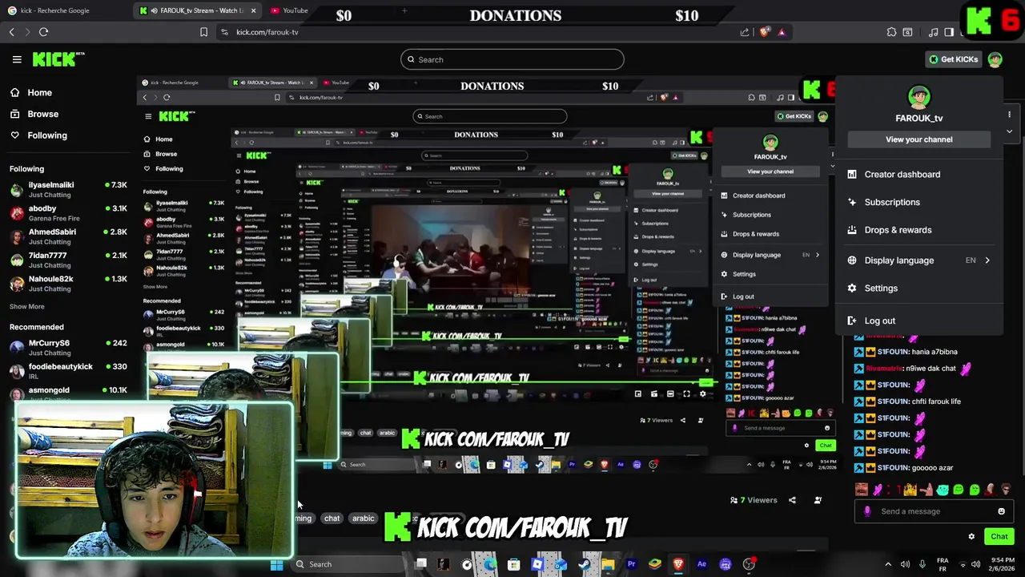Screen dimensions: 1025x577
Task: Select the FAROUK_tv Stream browser tab
Action: click(x=199, y=10)
